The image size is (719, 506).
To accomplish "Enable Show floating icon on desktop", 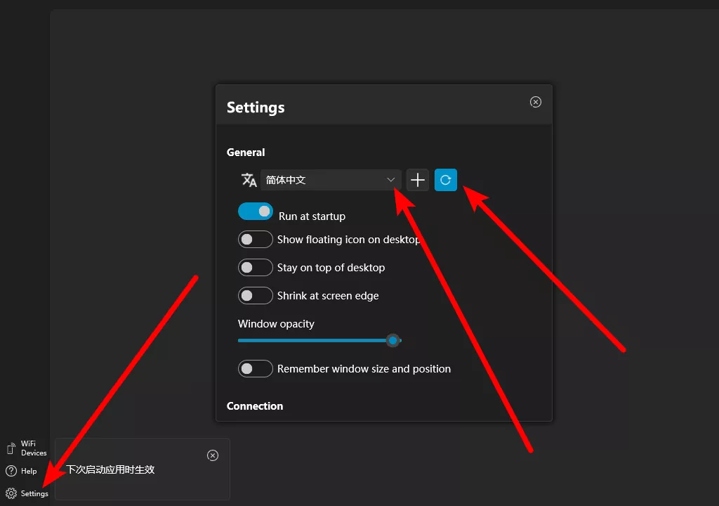I will point(256,239).
